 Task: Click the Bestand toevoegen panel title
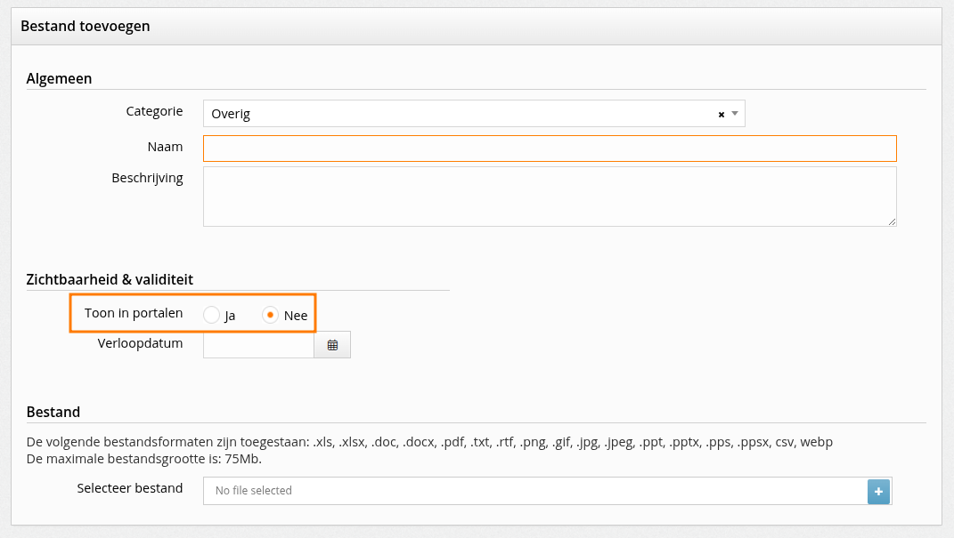click(86, 26)
